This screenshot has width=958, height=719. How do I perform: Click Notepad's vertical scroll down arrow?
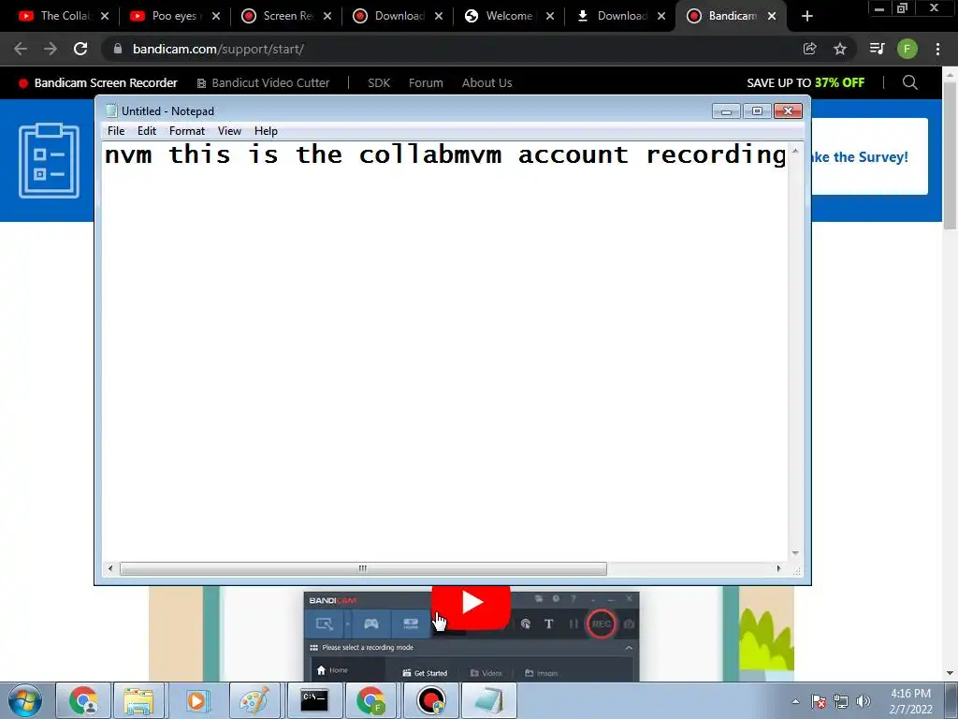[795, 553]
